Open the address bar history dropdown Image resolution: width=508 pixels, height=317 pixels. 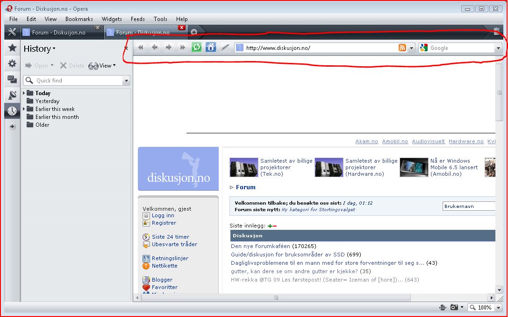coord(411,48)
